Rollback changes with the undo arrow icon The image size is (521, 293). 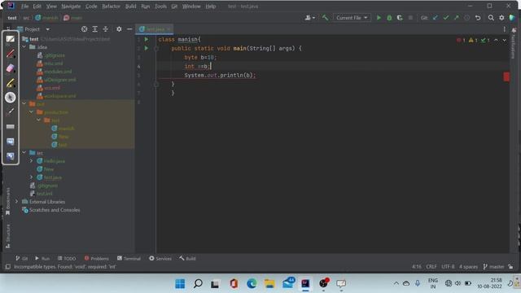tap(478, 18)
